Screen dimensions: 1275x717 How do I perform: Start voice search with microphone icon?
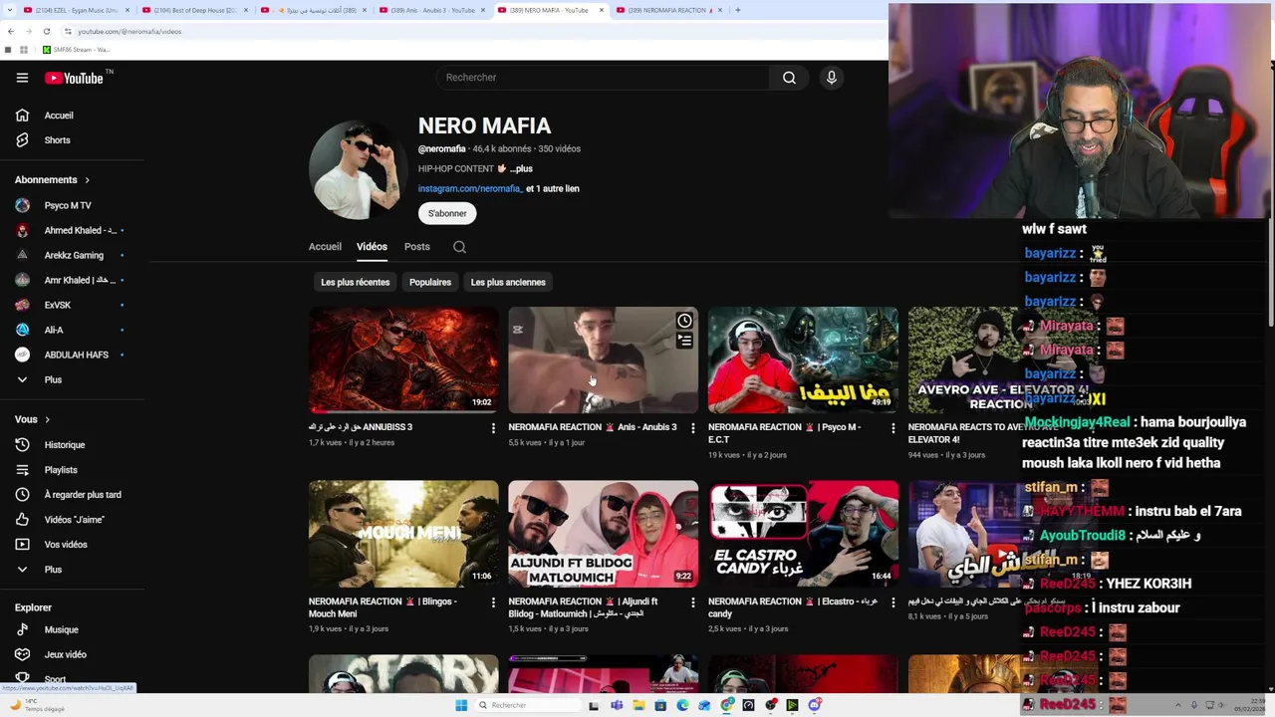(832, 78)
